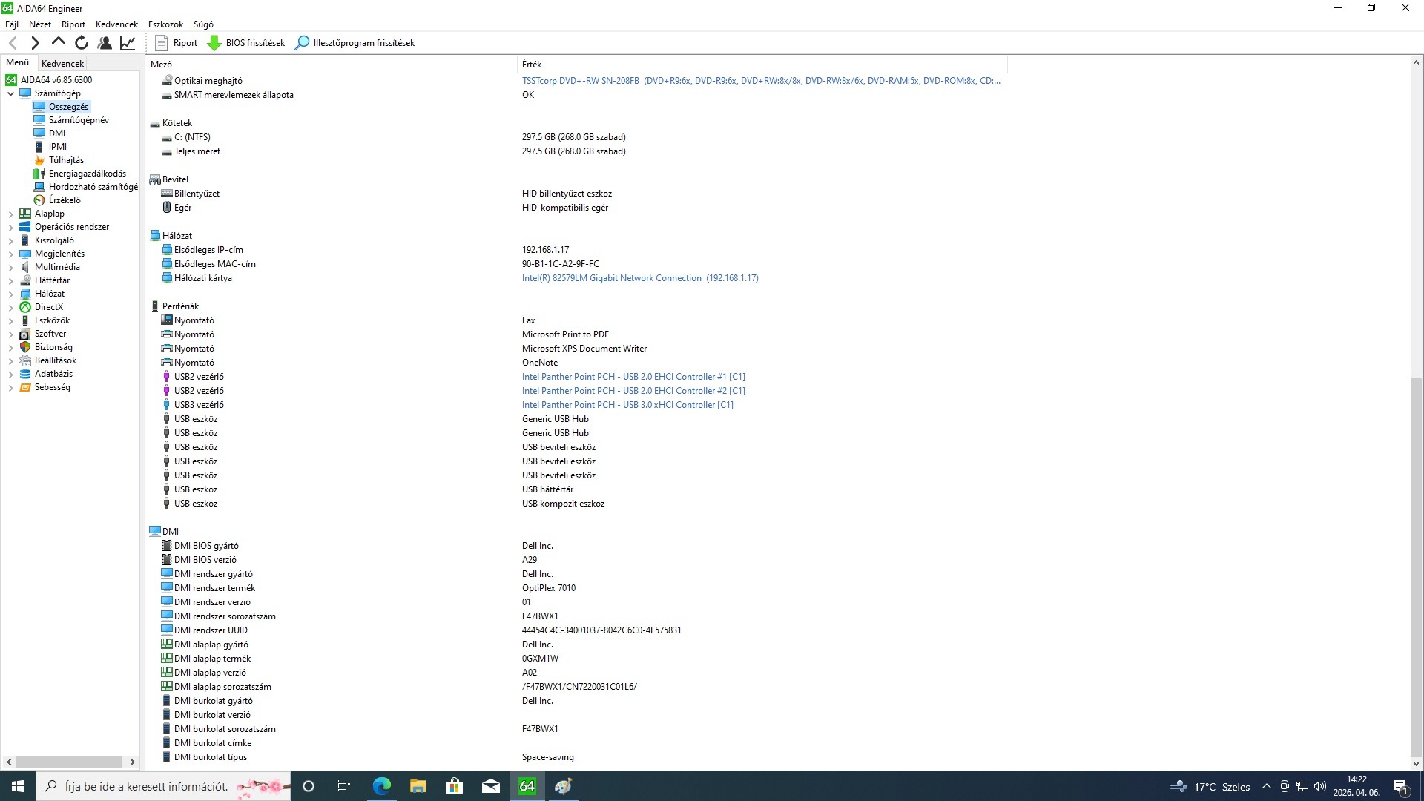Screen dimensions: 1424x801
Task: Expand the Sebesség tree node
Action: [x=10, y=387]
